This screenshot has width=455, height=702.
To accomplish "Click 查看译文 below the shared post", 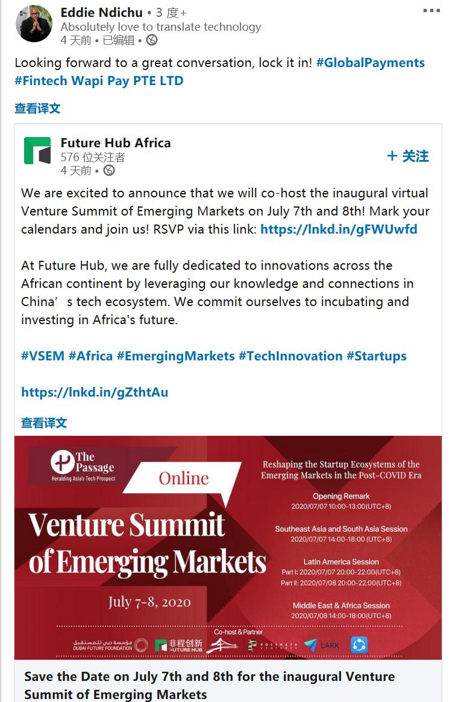I will 44,423.
